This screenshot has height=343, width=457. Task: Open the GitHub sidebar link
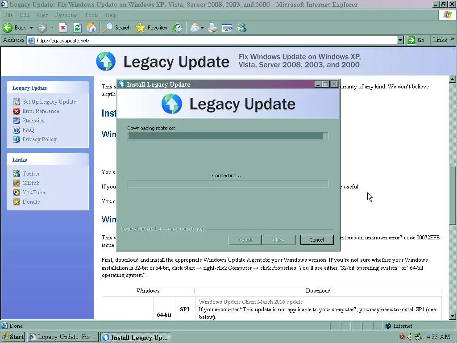[x=31, y=183]
